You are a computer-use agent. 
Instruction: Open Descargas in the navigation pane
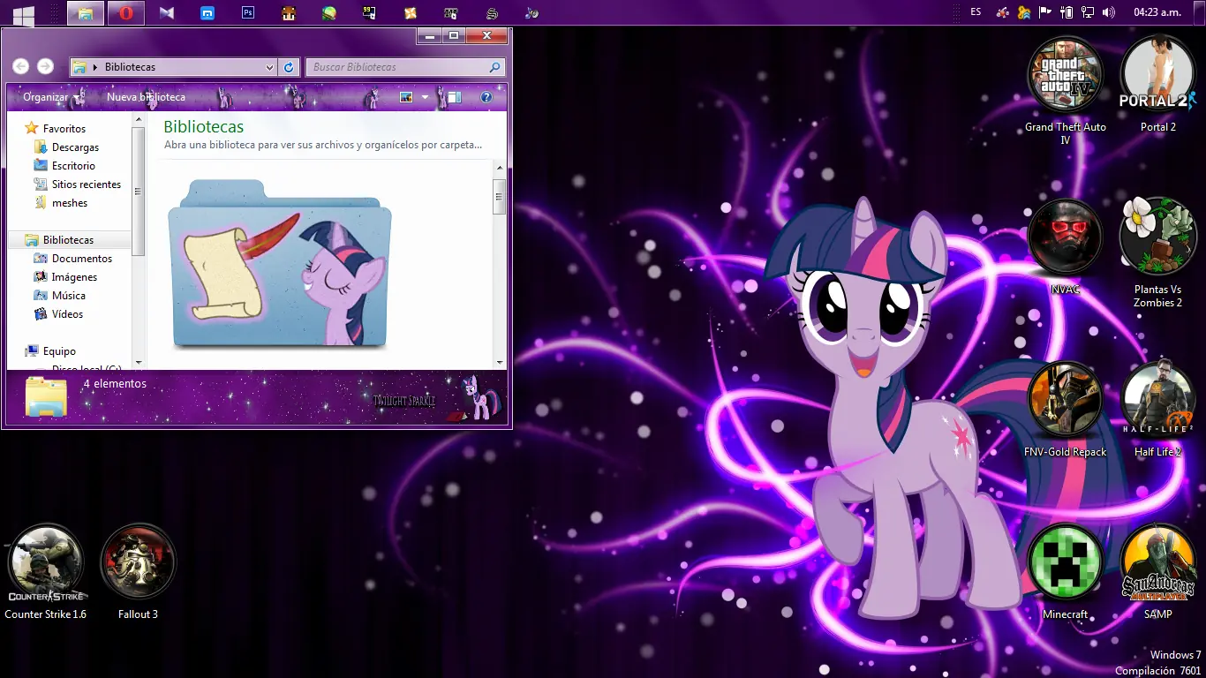click(67, 147)
